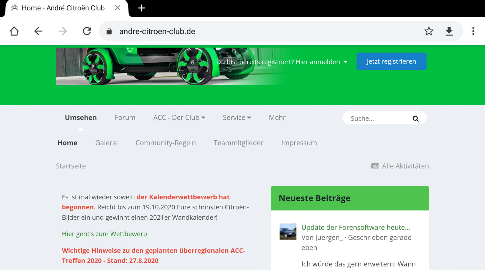Viewport: 485px width, 270px height.
Task: Open the Mehr menu item
Action: click(x=277, y=118)
